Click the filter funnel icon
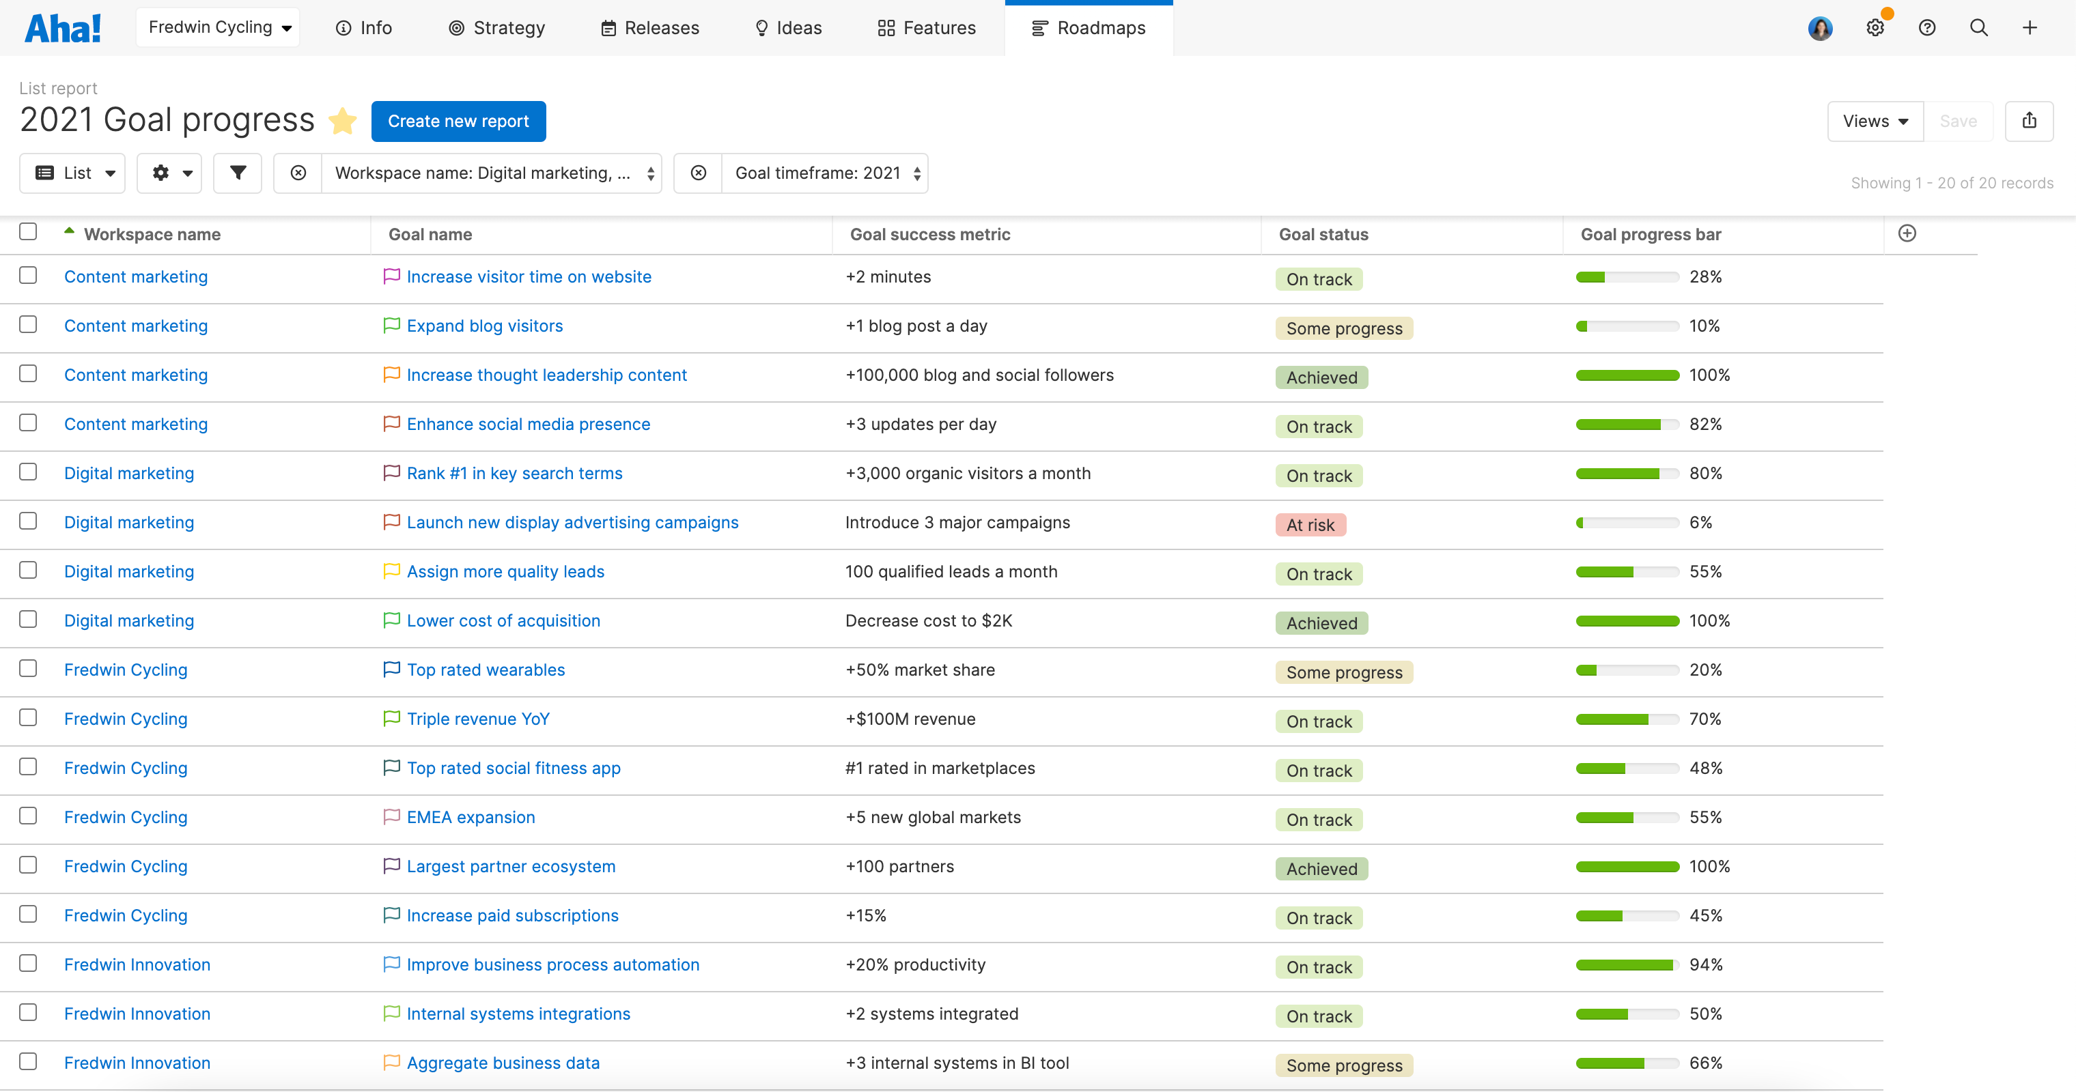The width and height of the screenshot is (2076, 1092). pyautogui.click(x=237, y=173)
